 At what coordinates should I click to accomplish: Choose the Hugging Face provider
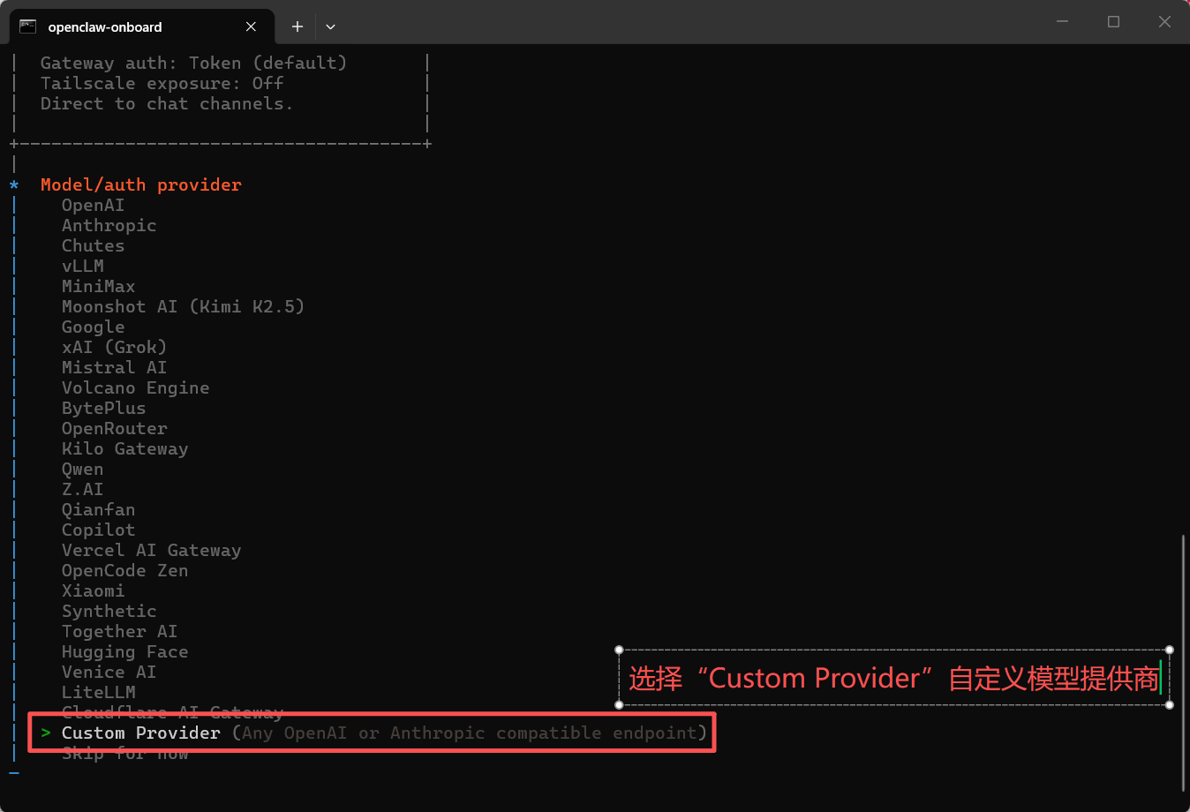pos(124,652)
